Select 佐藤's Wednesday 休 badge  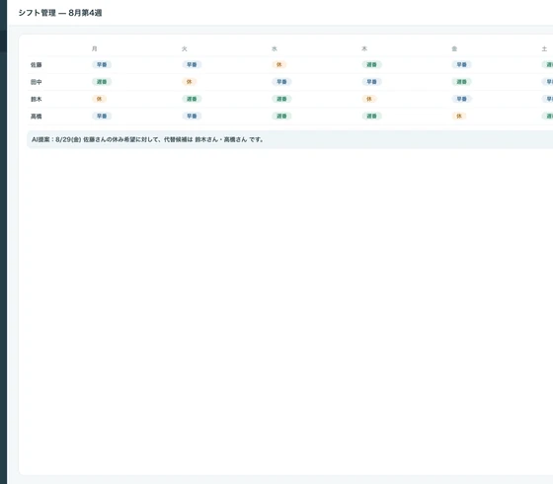click(278, 64)
